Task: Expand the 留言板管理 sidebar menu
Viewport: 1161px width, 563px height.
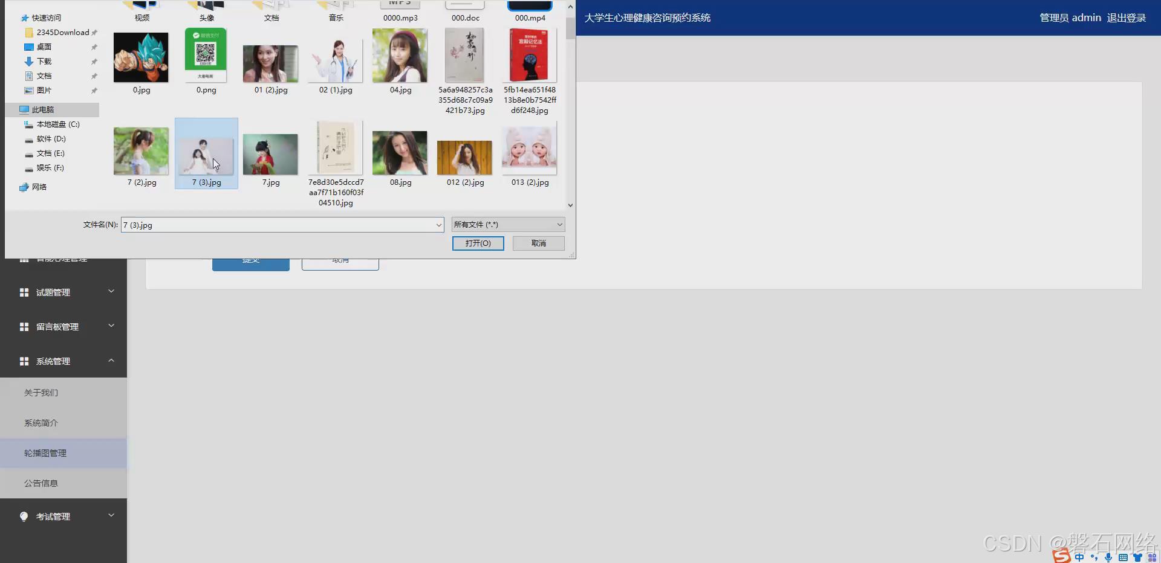Action: tap(63, 327)
